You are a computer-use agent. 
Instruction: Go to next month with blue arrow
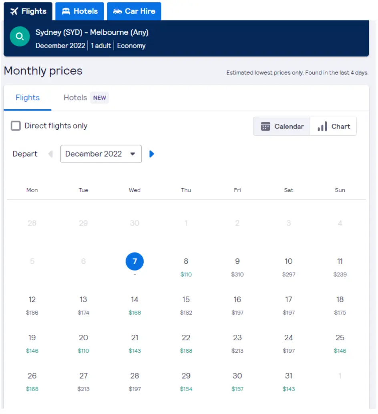tap(151, 154)
